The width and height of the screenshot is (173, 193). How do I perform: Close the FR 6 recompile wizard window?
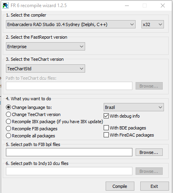(x=163, y=6)
